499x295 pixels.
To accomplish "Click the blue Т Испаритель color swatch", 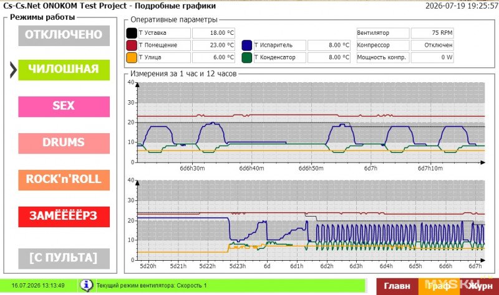I will pos(247,45).
